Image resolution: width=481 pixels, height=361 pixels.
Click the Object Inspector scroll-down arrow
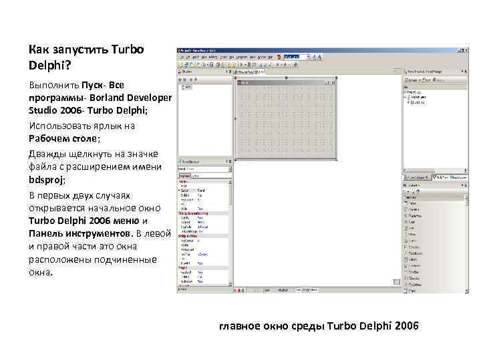pyautogui.click(x=230, y=283)
